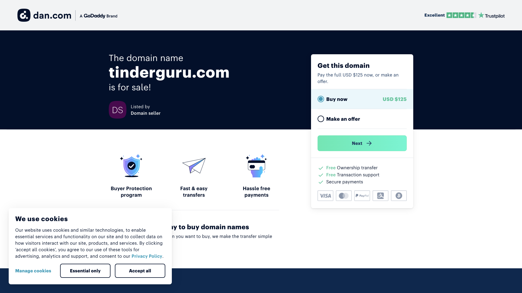
Task: Click the Accept all cookies button
Action: pyautogui.click(x=140, y=270)
